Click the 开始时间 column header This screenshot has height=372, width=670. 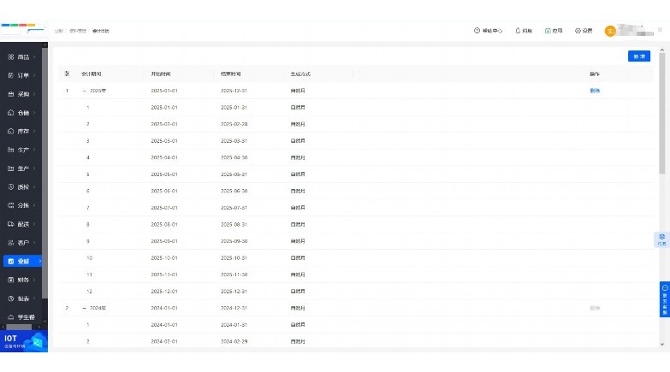click(x=161, y=74)
